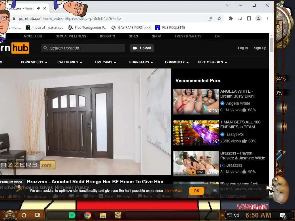Open the volume tray icon
This screenshot has height=221, width=295.
click(x=237, y=215)
